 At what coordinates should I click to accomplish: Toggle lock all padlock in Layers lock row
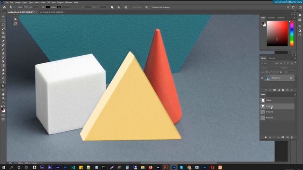(281, 72)
